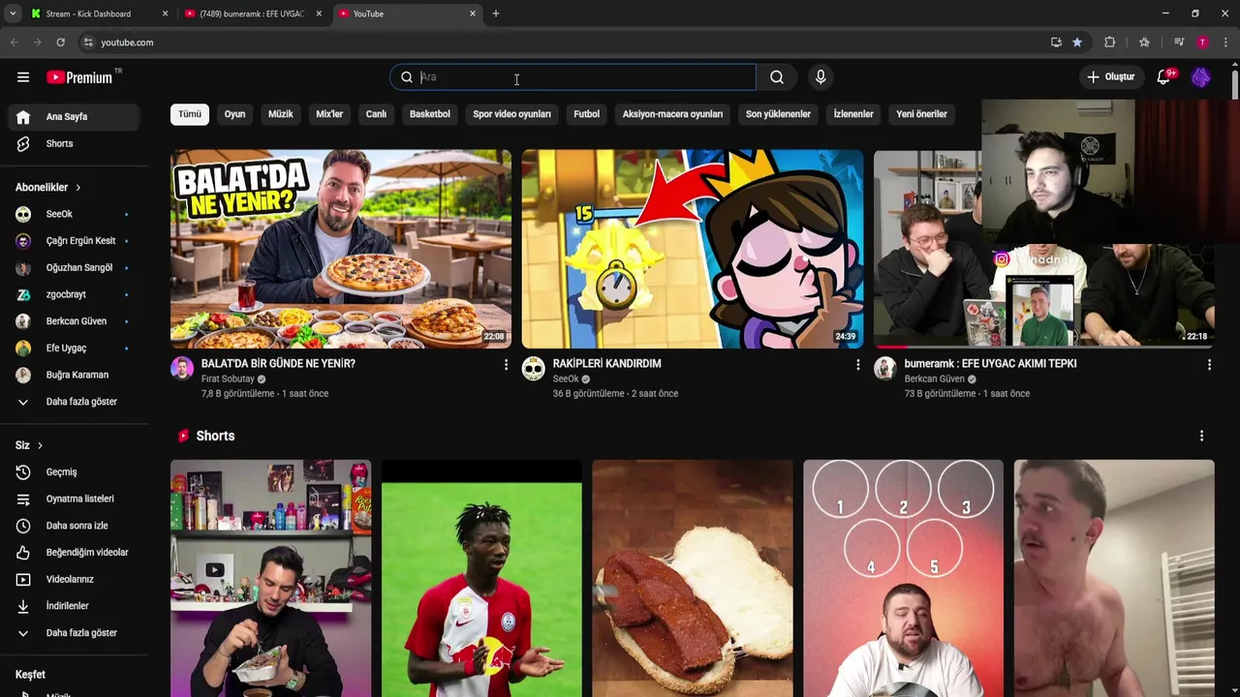Open İndirilenler downloads

[75, 606]
